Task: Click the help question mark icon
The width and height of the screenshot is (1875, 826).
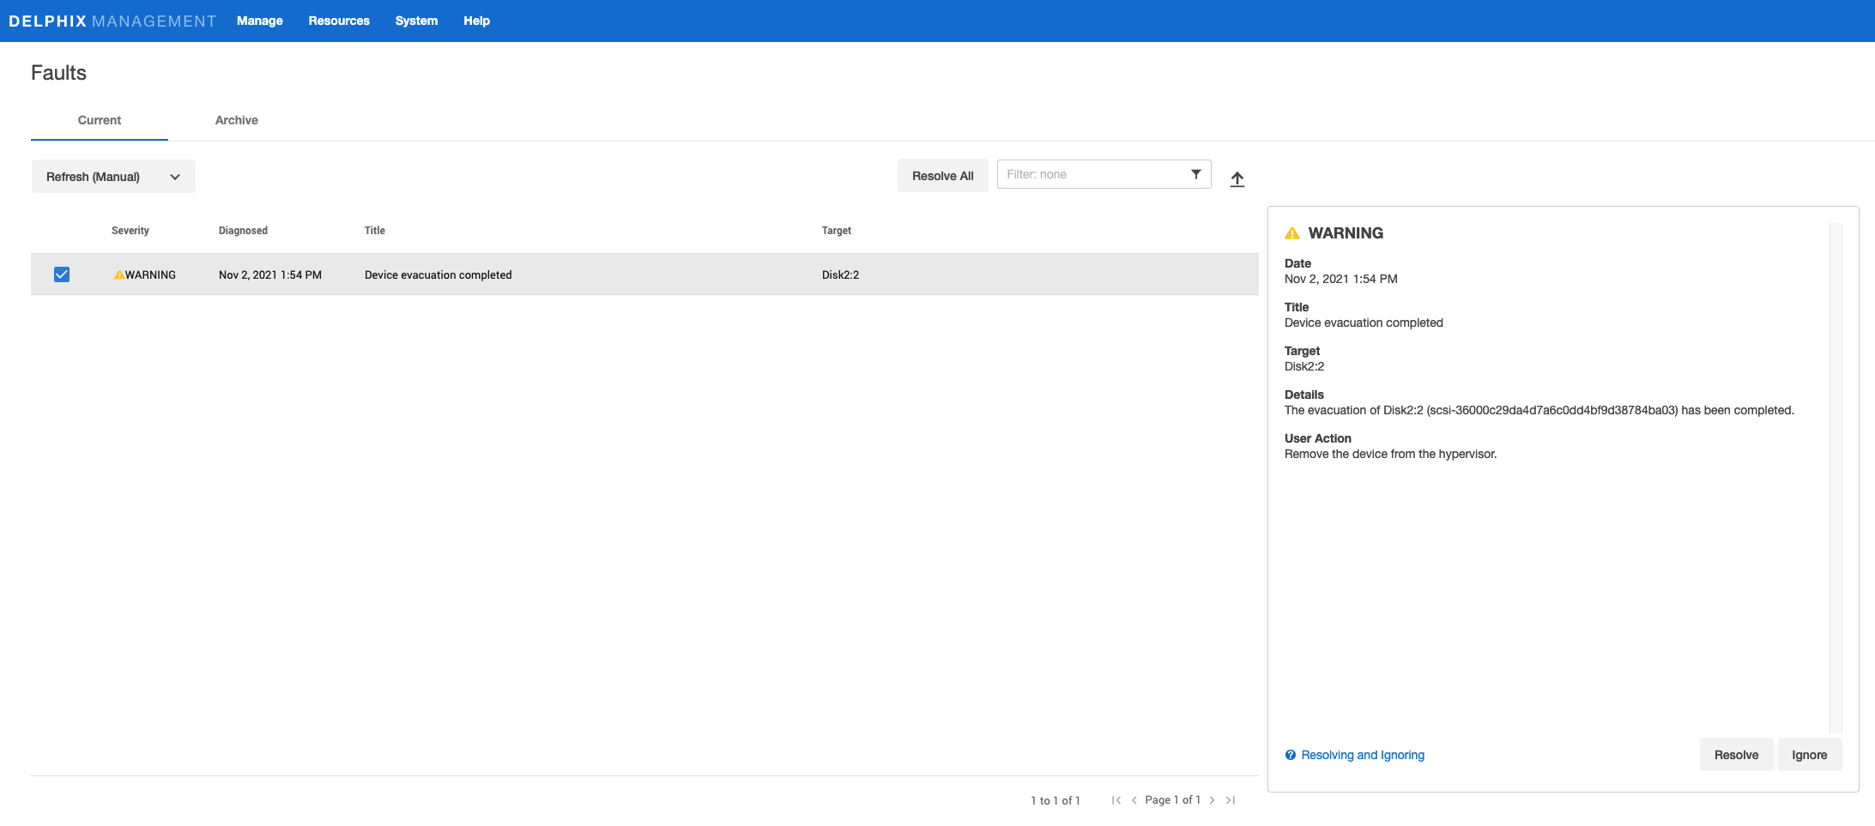Action: [1290, 755]
